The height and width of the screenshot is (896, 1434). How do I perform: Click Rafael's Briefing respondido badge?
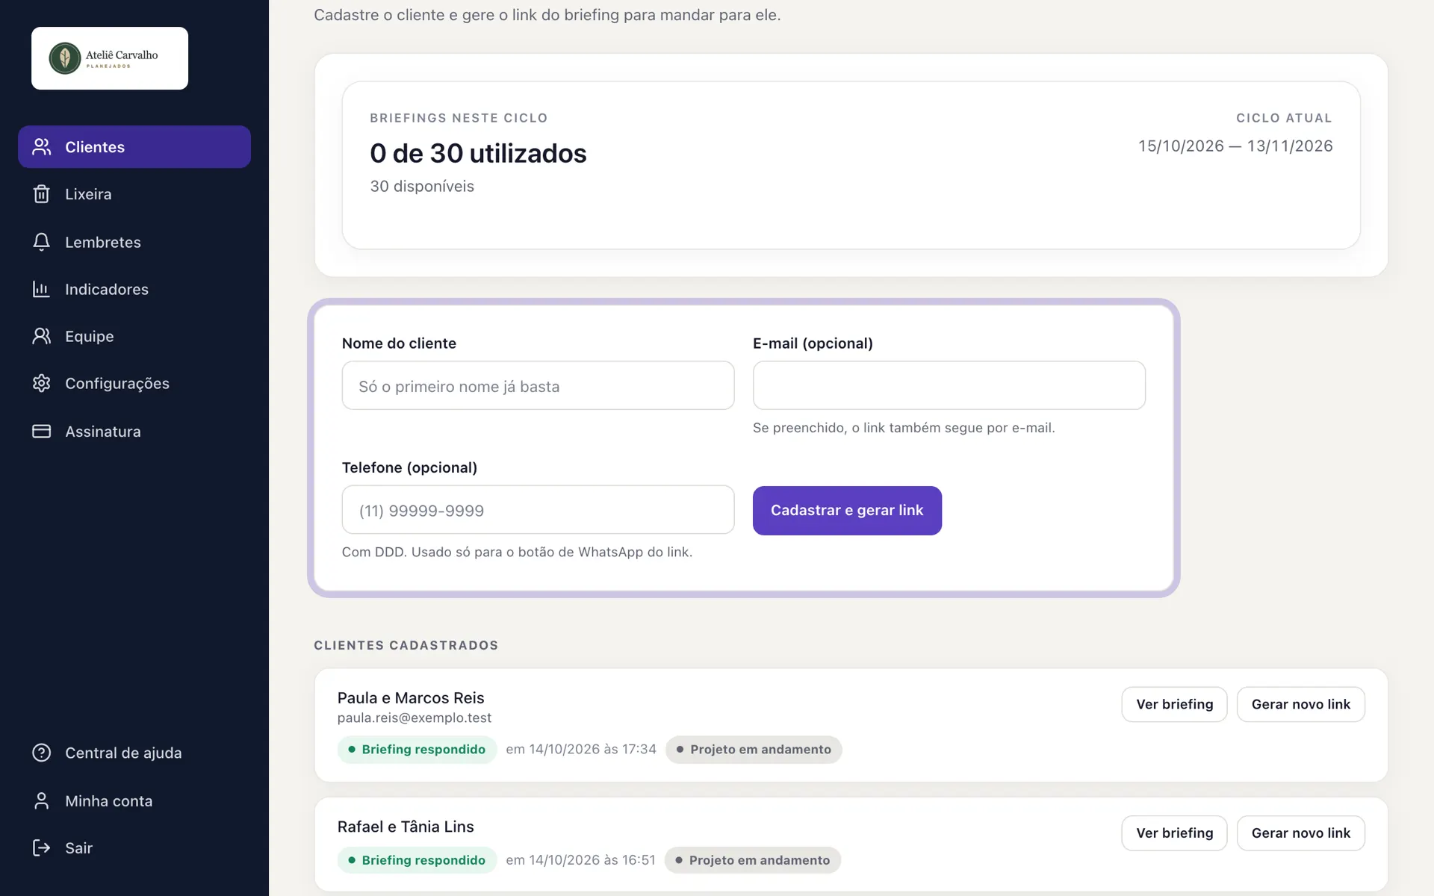click(417, 860)
